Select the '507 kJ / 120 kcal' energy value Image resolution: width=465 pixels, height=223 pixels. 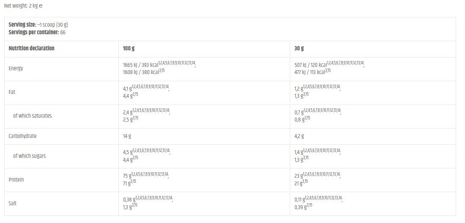(x=310, y=65)
